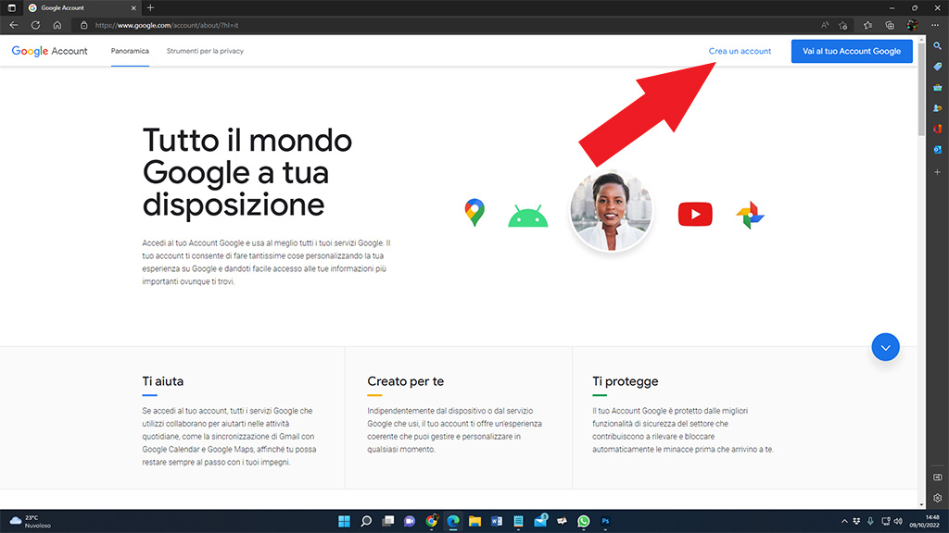Open Photoshop from the taskbar
The image size is (949, 533).
[x=605, y=521]
